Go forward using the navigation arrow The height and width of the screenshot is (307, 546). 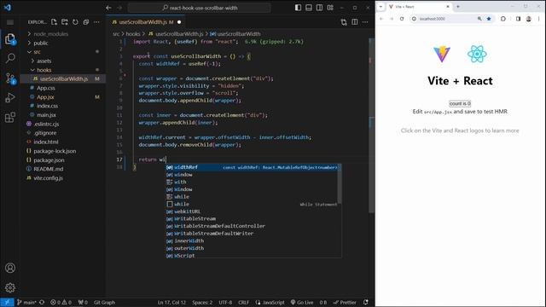(x=119, y=8)
